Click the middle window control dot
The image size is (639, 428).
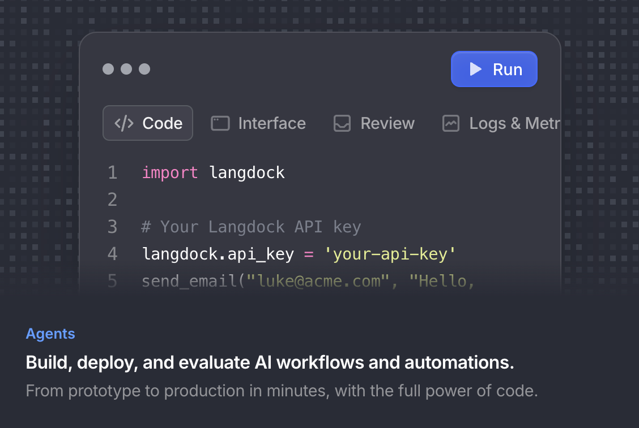click(126, 69)
